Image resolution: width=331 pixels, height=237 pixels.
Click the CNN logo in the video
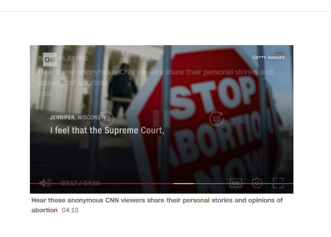pyautogui.click(x=50, y=59)
